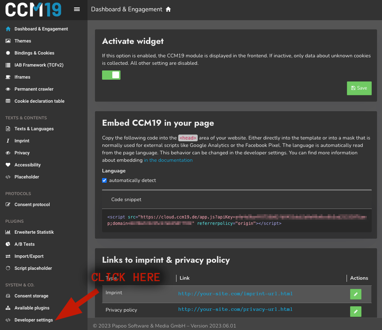Click the hamburger menu icon
This screenshot has height=330, width=382.
click(77, 9)
